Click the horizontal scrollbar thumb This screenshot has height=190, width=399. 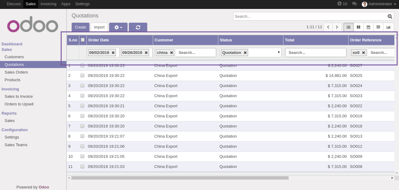click(180, 178)
